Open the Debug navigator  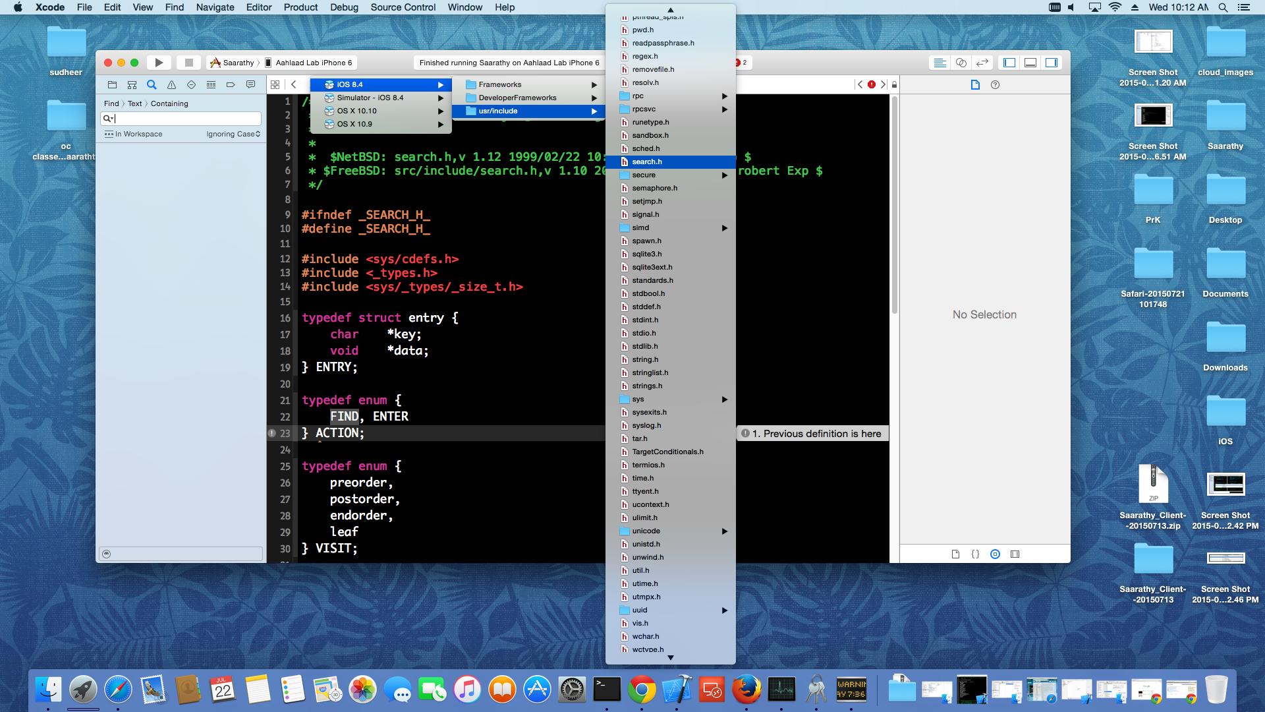click(x=211, y=84)
